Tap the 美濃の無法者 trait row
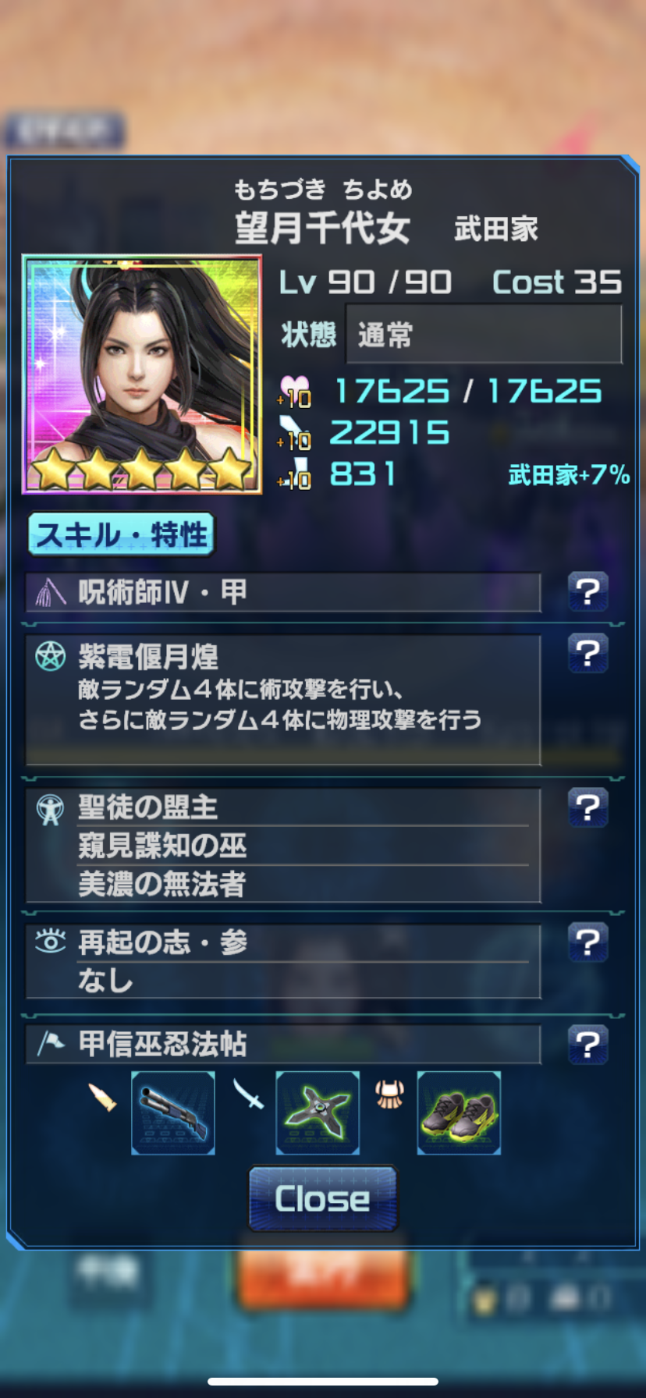The image size is (646, 1398). (x=303, y=884)
